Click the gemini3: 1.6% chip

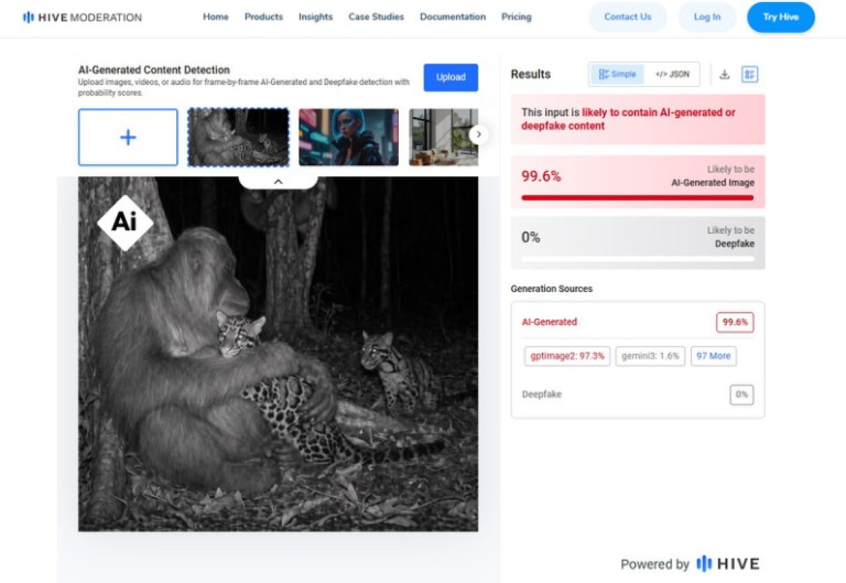[x=650, y=356]
